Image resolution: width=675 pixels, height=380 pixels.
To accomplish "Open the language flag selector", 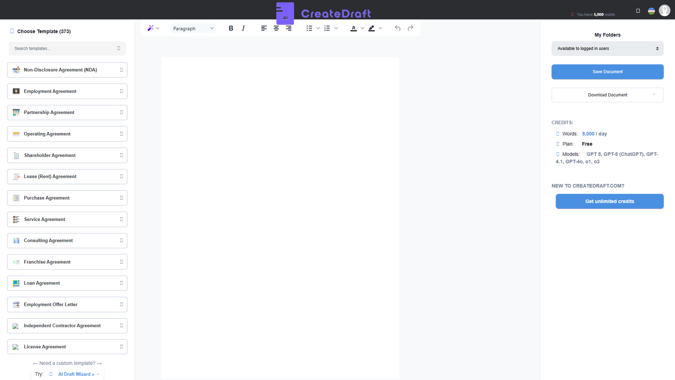I will (651, 11).
